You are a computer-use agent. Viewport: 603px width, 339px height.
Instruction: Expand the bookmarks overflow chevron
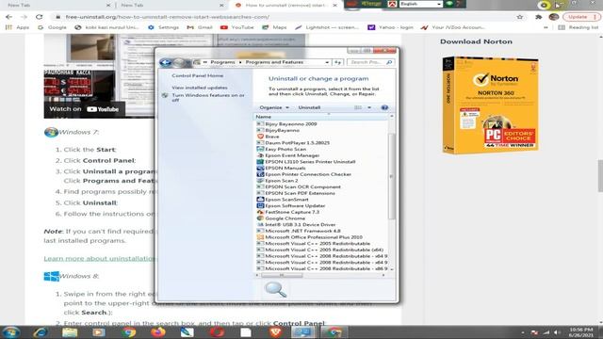[546, 27]
